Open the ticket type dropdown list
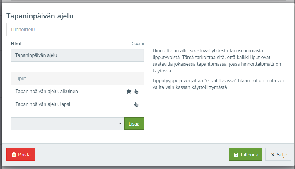 68,124
